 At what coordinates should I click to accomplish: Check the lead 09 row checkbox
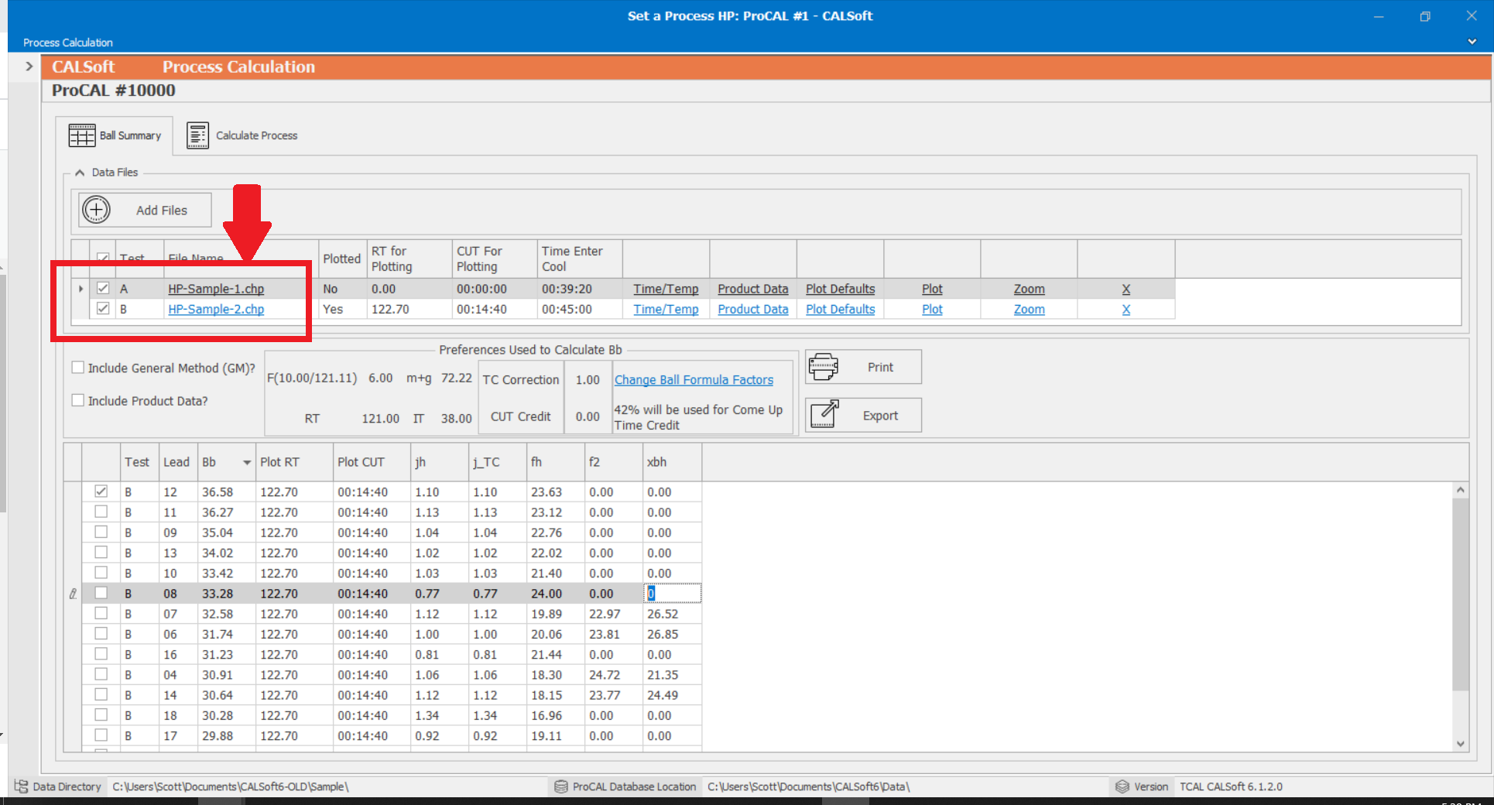pyautogui.click(x=101, y=532)
